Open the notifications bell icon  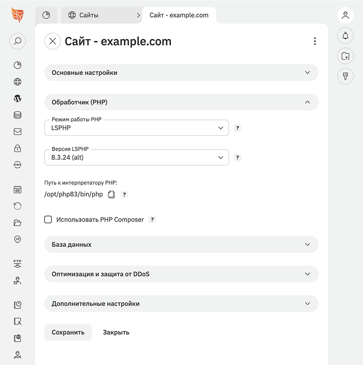(x=345, y=36)
